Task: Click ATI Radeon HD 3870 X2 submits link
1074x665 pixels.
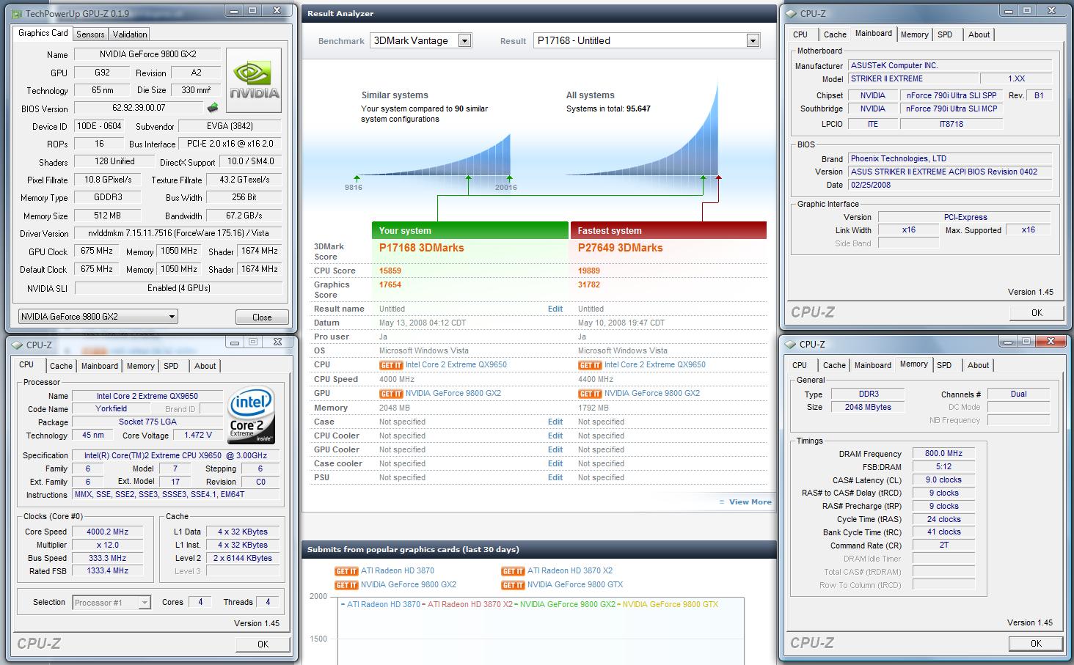Action: pyautogui.click(x=570, y=571)
